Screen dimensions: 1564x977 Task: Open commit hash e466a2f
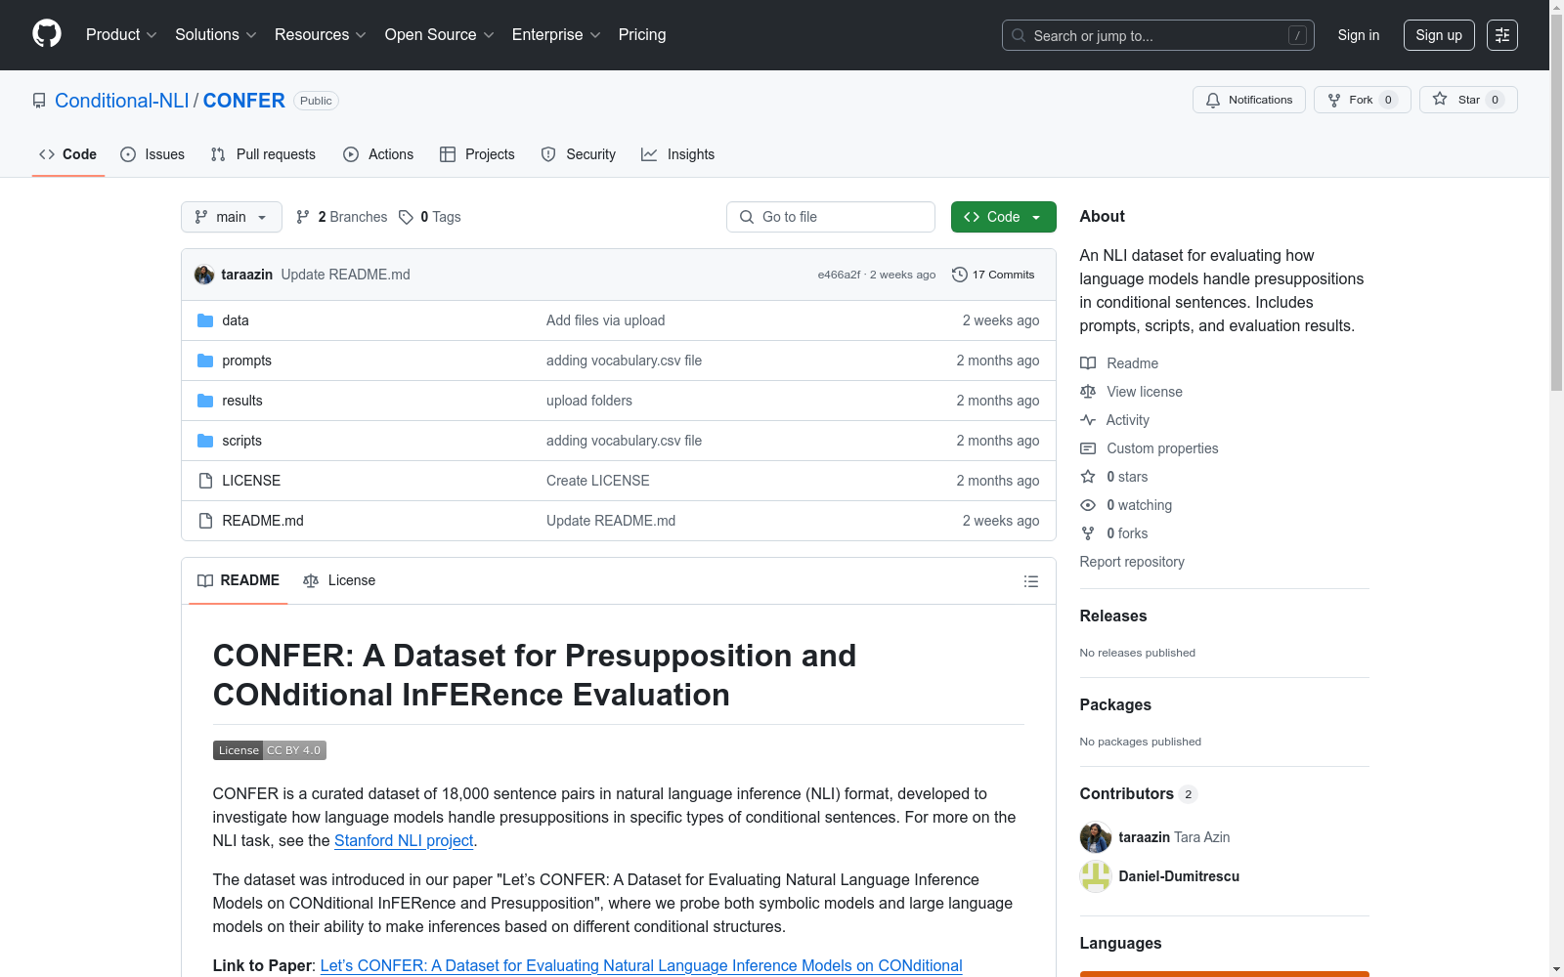839,275
